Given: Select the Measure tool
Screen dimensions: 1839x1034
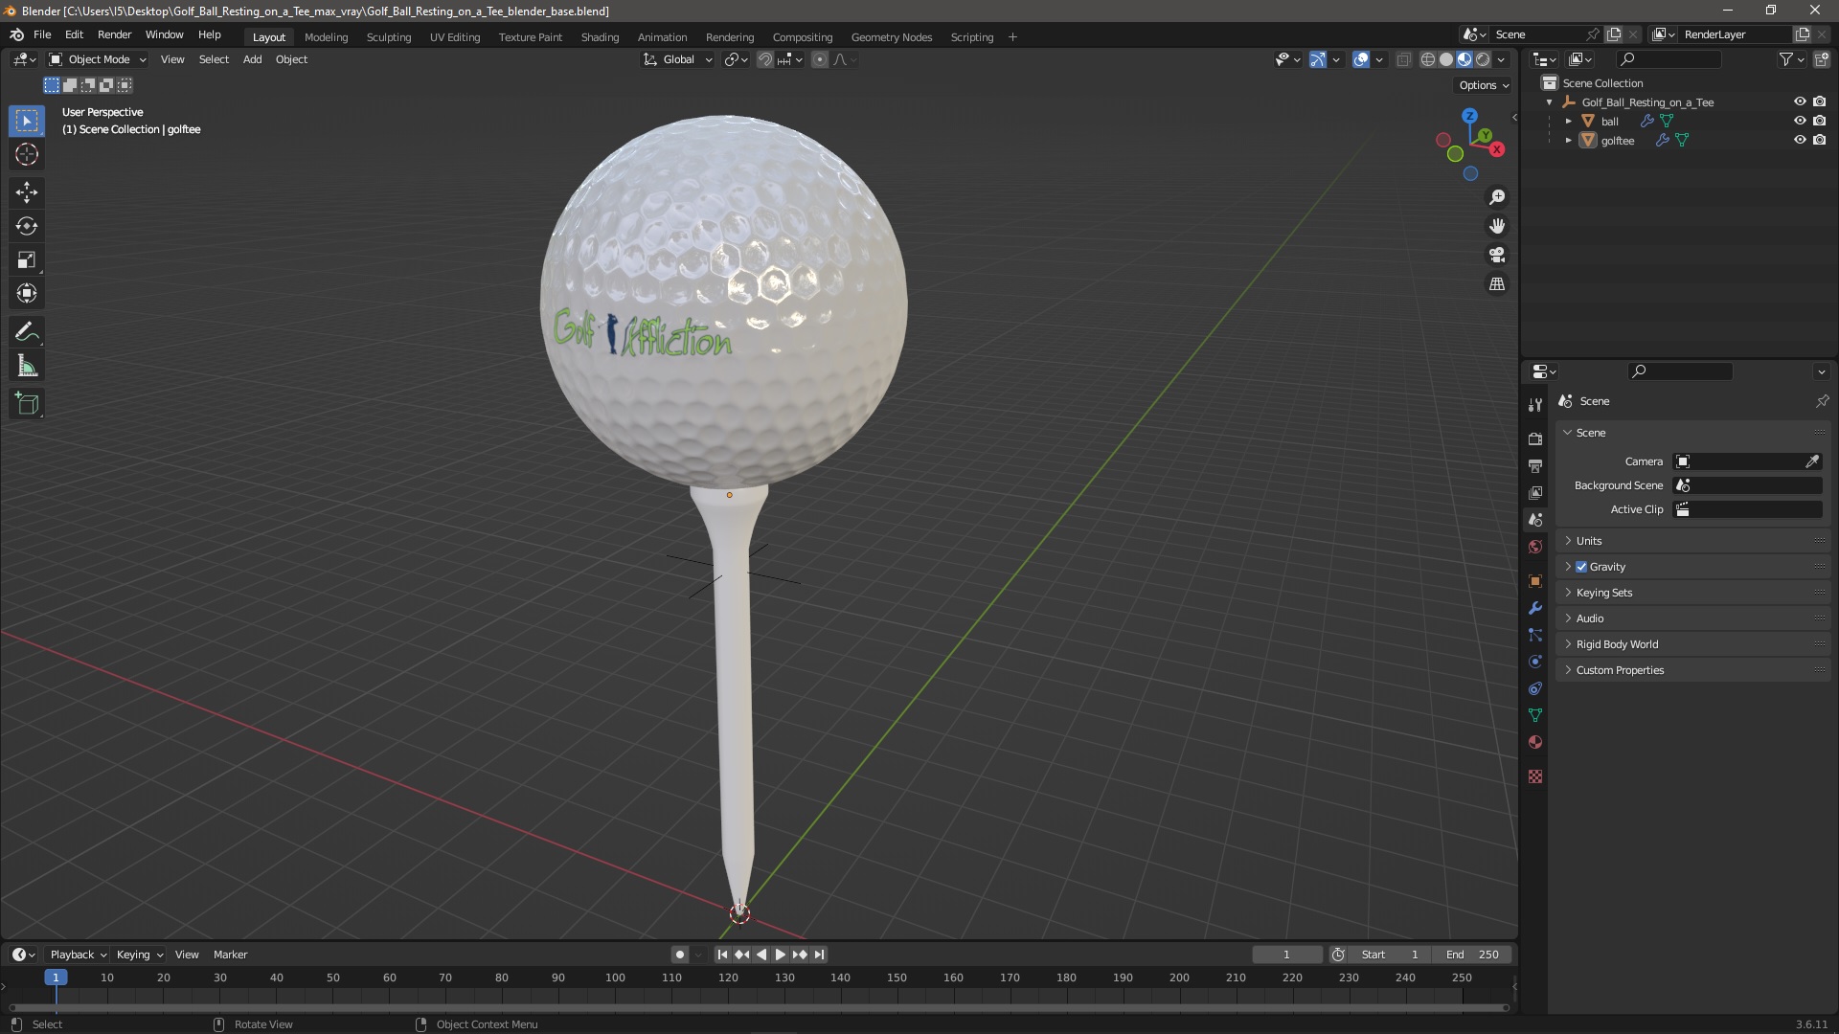Looking at the screenshot, I should tap(27, 366).
